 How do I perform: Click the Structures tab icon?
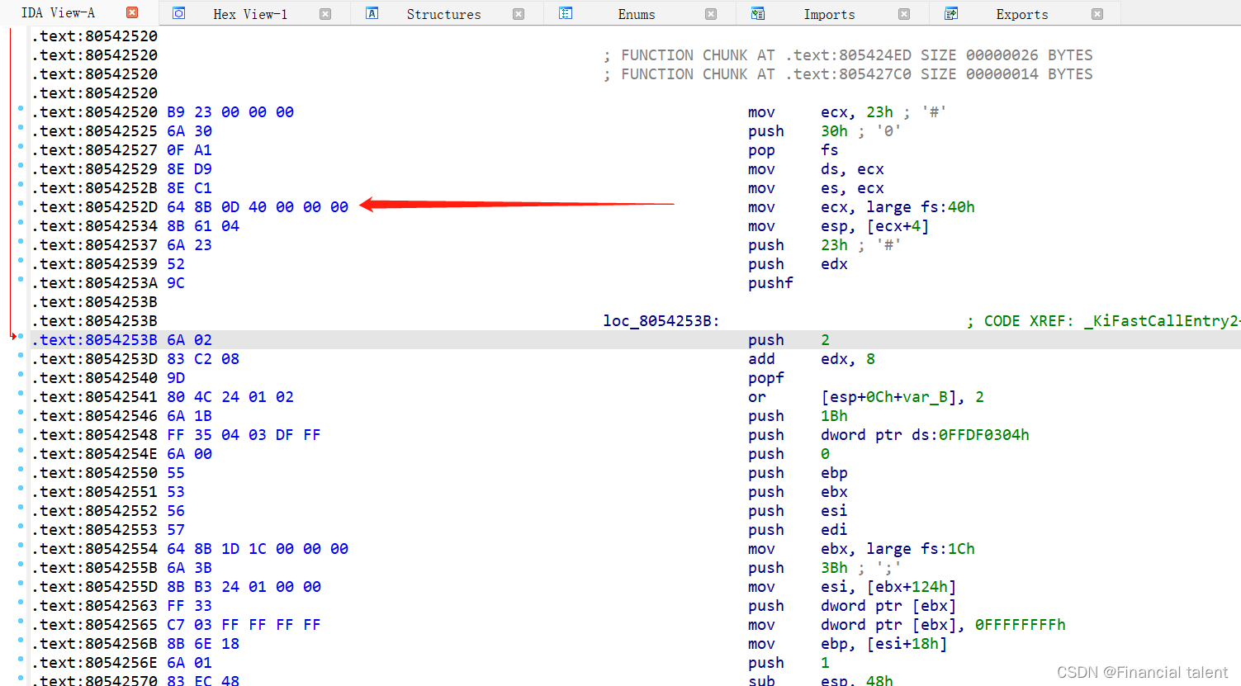pos(372,13)
